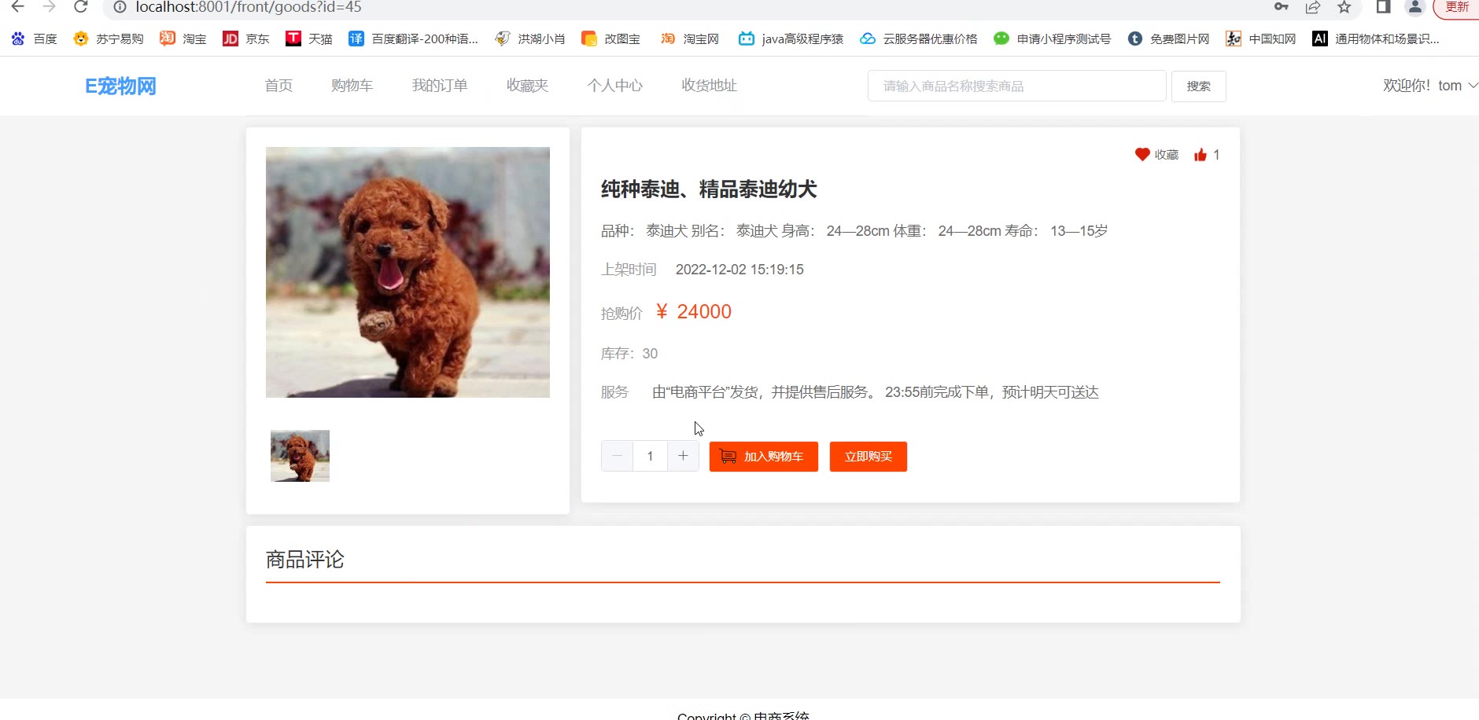
Task: Expand the tom user dropdown arrow
Action: [x=1473, y=85]
